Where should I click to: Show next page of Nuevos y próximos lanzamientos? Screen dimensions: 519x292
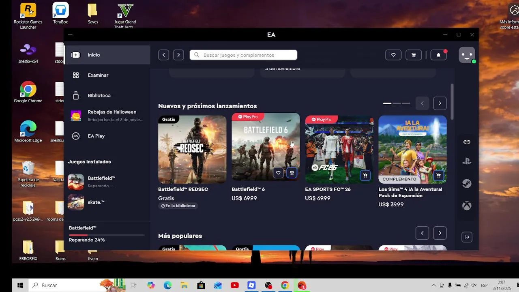[x=440, y=103]
